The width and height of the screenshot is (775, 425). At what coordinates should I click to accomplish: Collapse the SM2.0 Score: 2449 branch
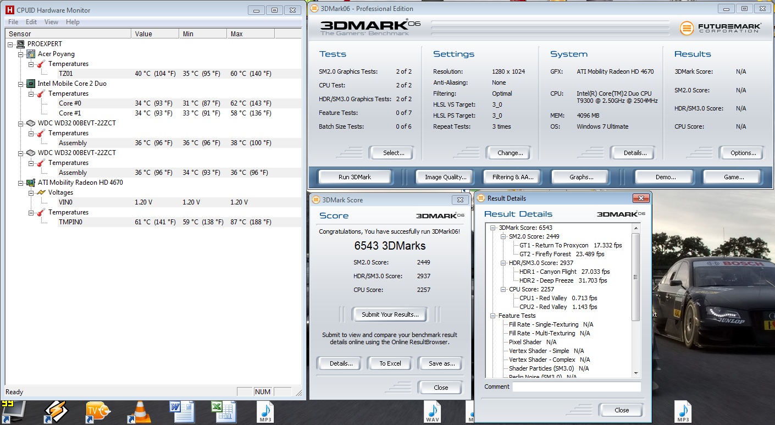503,236
